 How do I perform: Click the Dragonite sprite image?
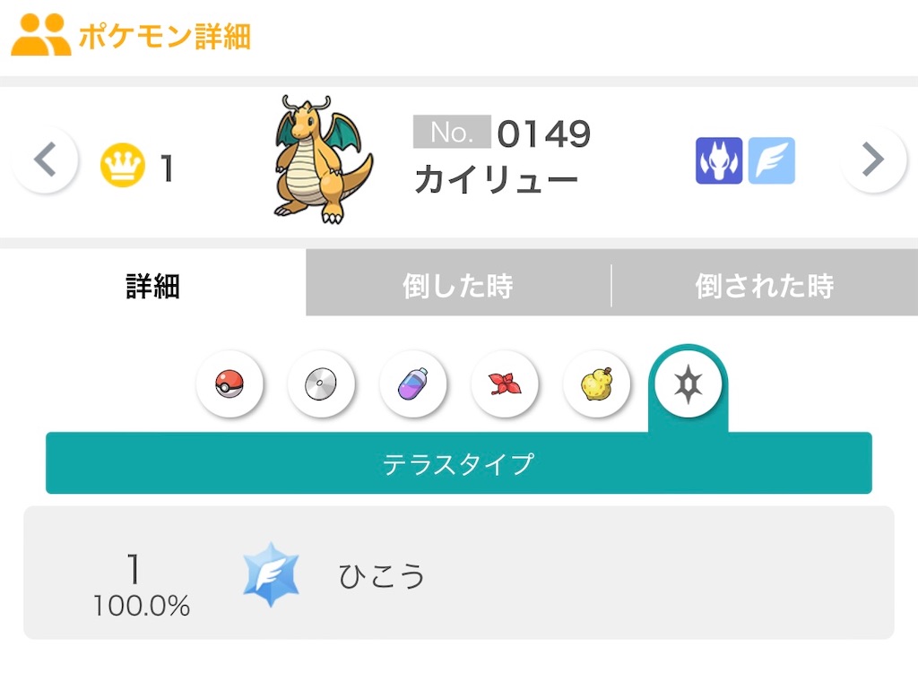[321, 161]
